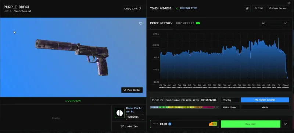The image size is (294, 133).
Task: View item in CS2
Action: coord(259,8)
